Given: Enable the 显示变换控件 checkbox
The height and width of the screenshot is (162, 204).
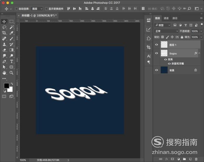Looking at the screenshot, I should pyautogui.click(x=46, y=9).
